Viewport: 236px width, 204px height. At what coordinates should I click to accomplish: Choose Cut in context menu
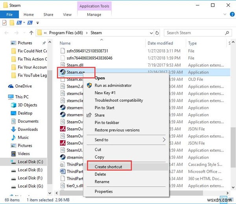tap(98, 150)
